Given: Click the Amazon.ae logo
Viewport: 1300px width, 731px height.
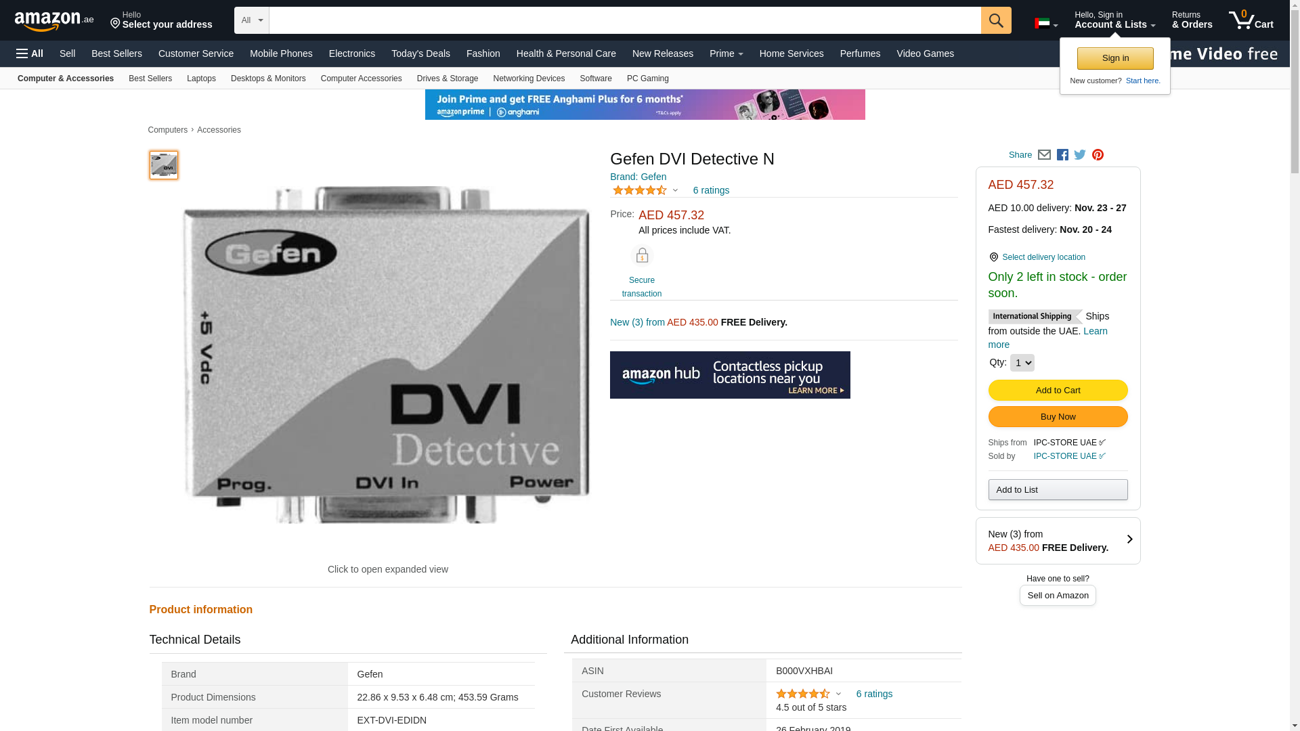Looking at the screenshot, I should (x=54, y=21).
